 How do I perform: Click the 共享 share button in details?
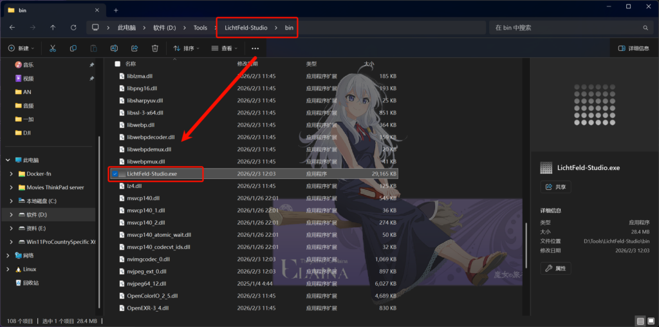(556, 187)
